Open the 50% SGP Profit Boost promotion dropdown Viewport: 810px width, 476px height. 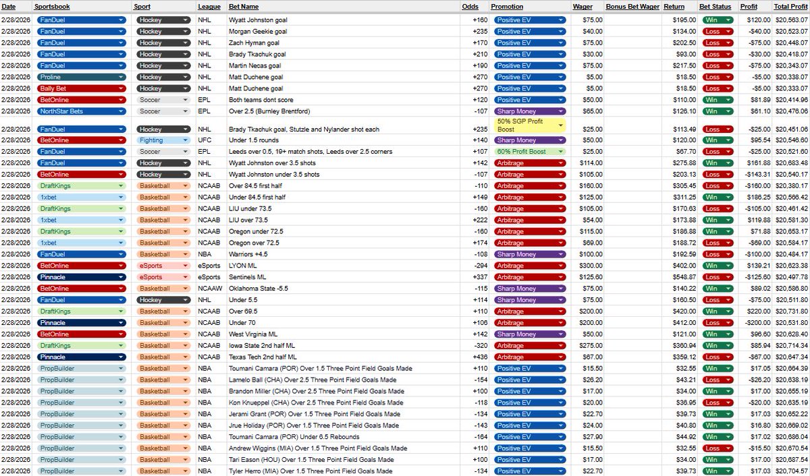[529, 125]
